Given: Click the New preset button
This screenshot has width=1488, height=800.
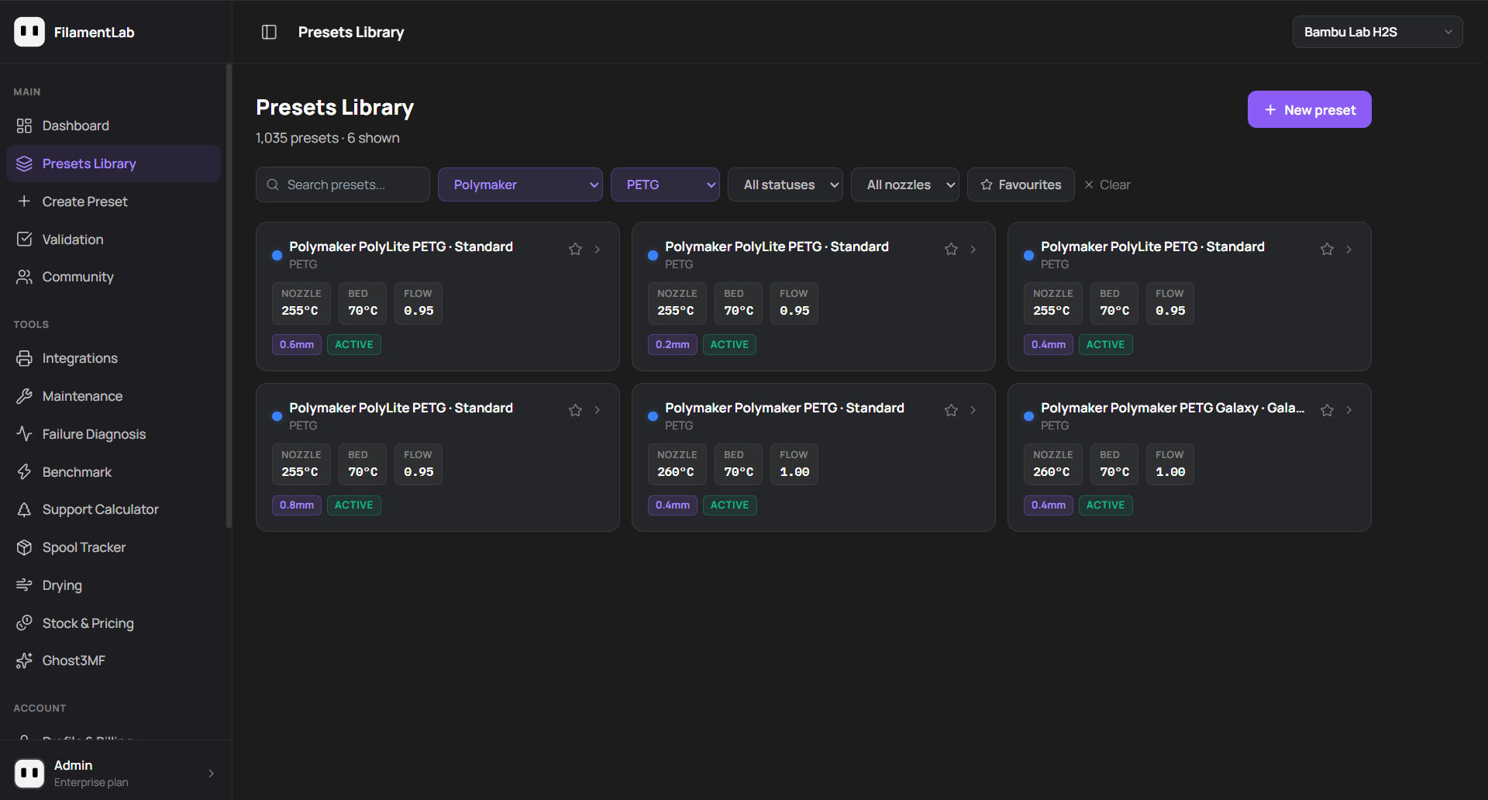Looking at the screenshot, I should [1309, 109].
